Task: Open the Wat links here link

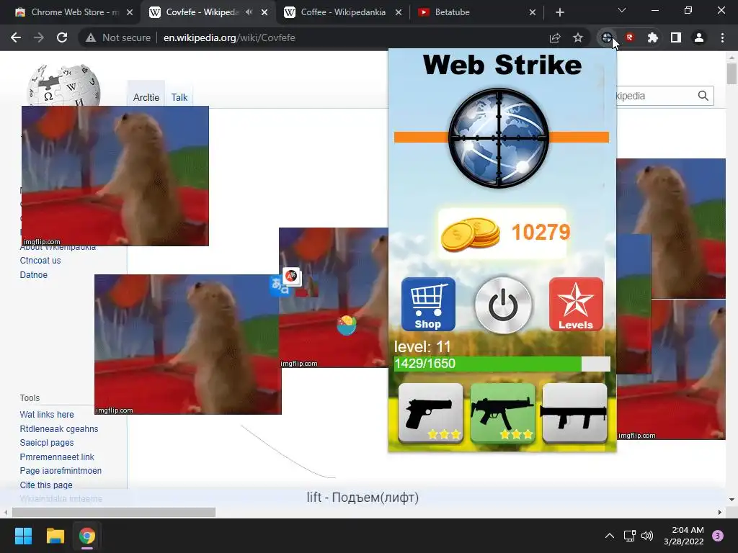Action: click(47, 415)
